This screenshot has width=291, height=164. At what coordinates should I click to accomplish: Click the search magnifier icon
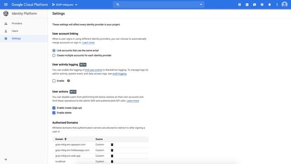point(118,5)
